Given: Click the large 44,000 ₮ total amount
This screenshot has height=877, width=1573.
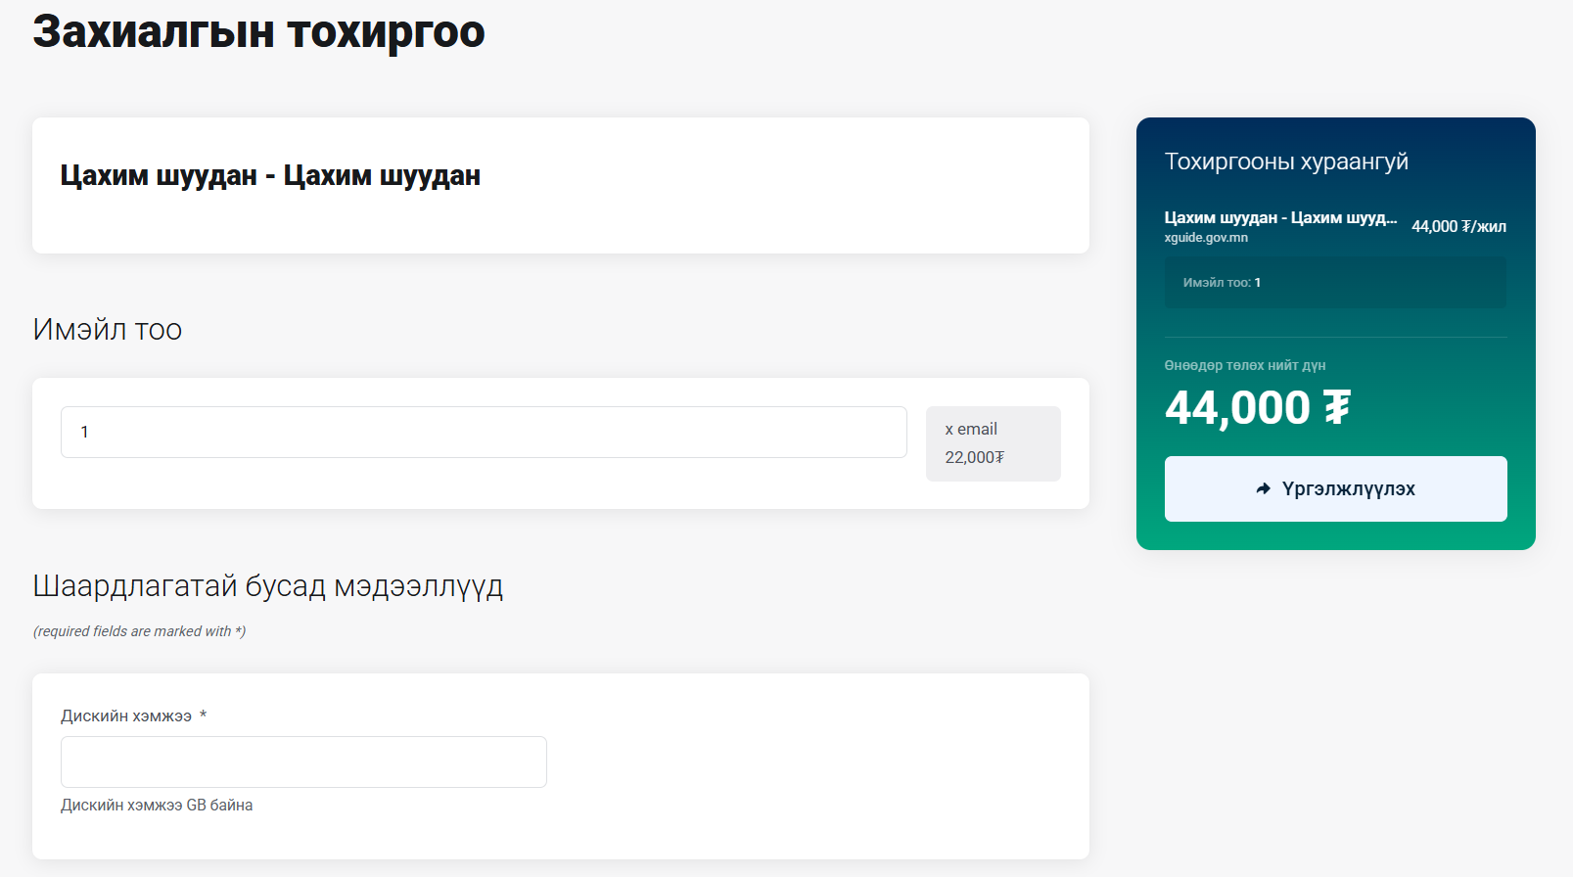Looking at the screenshot, I should pyautogui.click(x=1258, y=408).
